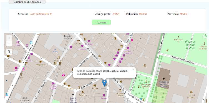The width and height of the screenshot is (209, 103).
Task: Click the Sweetter clothing shop icon
Action: [x=82, y=46]
